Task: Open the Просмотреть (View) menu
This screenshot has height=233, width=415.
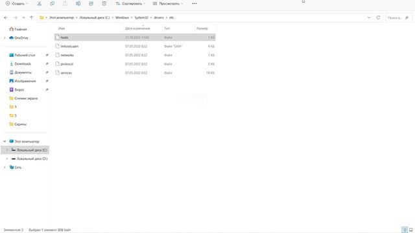Action: pyautogui.click(x=168, y=3)
